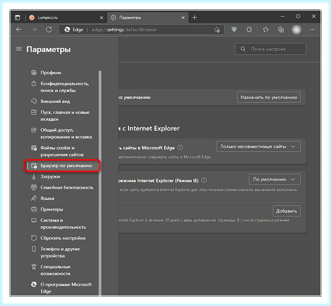The width and height of the screenshot is (331, 306).
Task: Click the help icon next to Microsoft Edge sites
Action: [180, 147]
